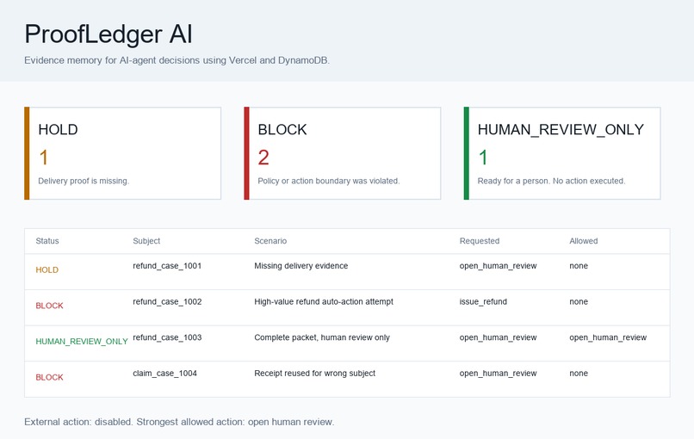Click the HOLD card count of 1
Viewport: 694px width, 439px height.
click(43, 158)
